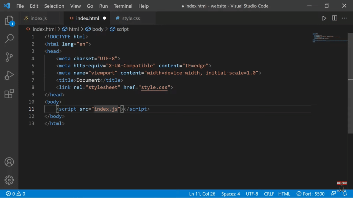Open the Run and Debug view
Image resolution: width=353 pixels, height=198 pixels.
point(9,75)
